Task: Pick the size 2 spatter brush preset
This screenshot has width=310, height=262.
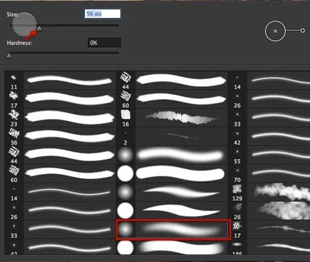Action: 172,136
